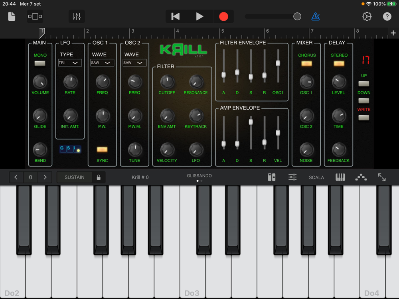Viewport: 399px width, 299px height.
Task: Click the LFO INIT. AMT. knob
Action: click(70, 116)
